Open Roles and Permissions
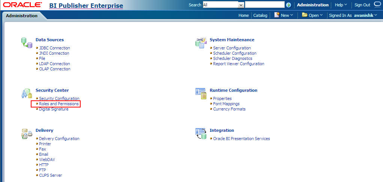 click(59, 104)
